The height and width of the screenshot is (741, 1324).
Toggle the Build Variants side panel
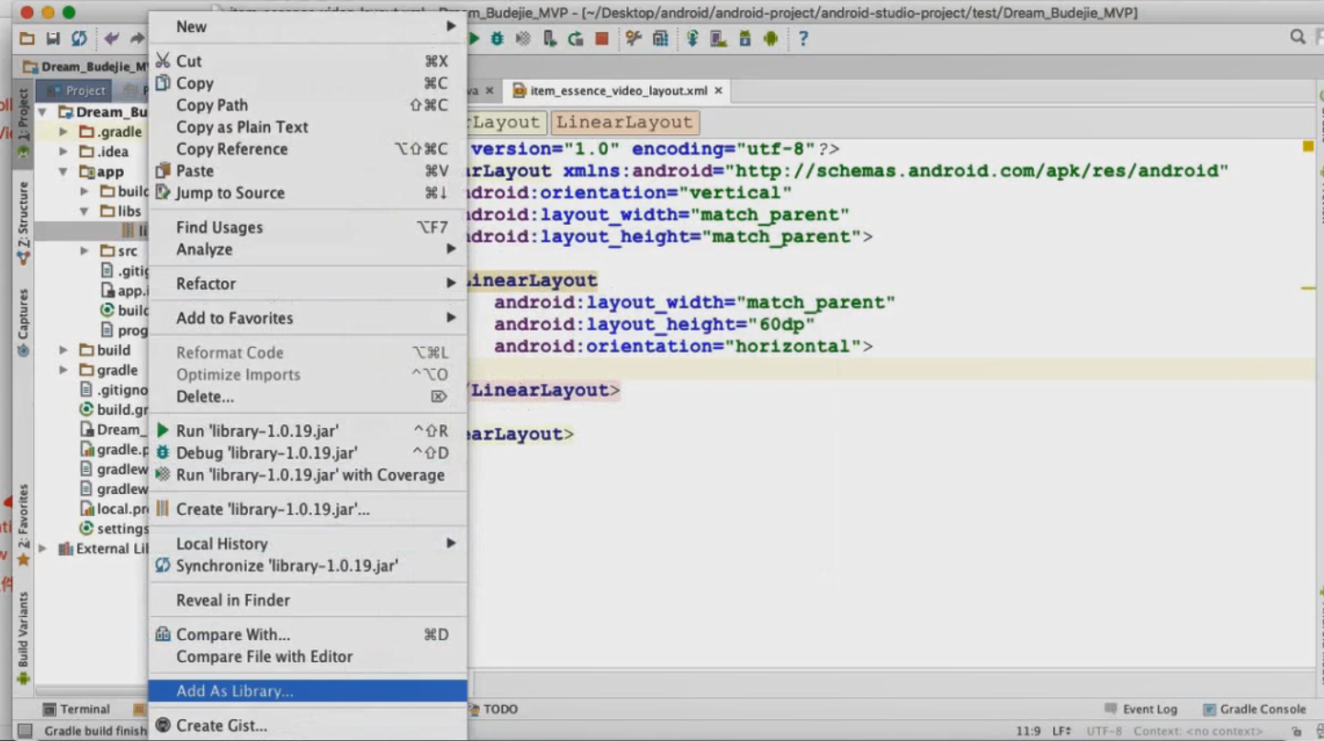tap(23, 636)
